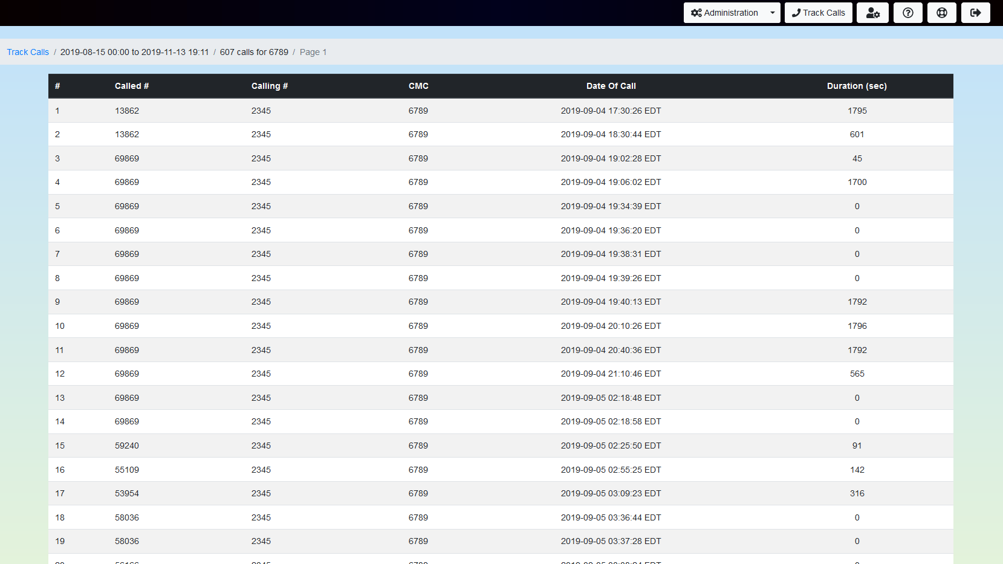This screenshot has width=1003, height=564.
Task: Expand the Administration dropdown arrow
Action: pyautogui.click(x=772, y=13)
